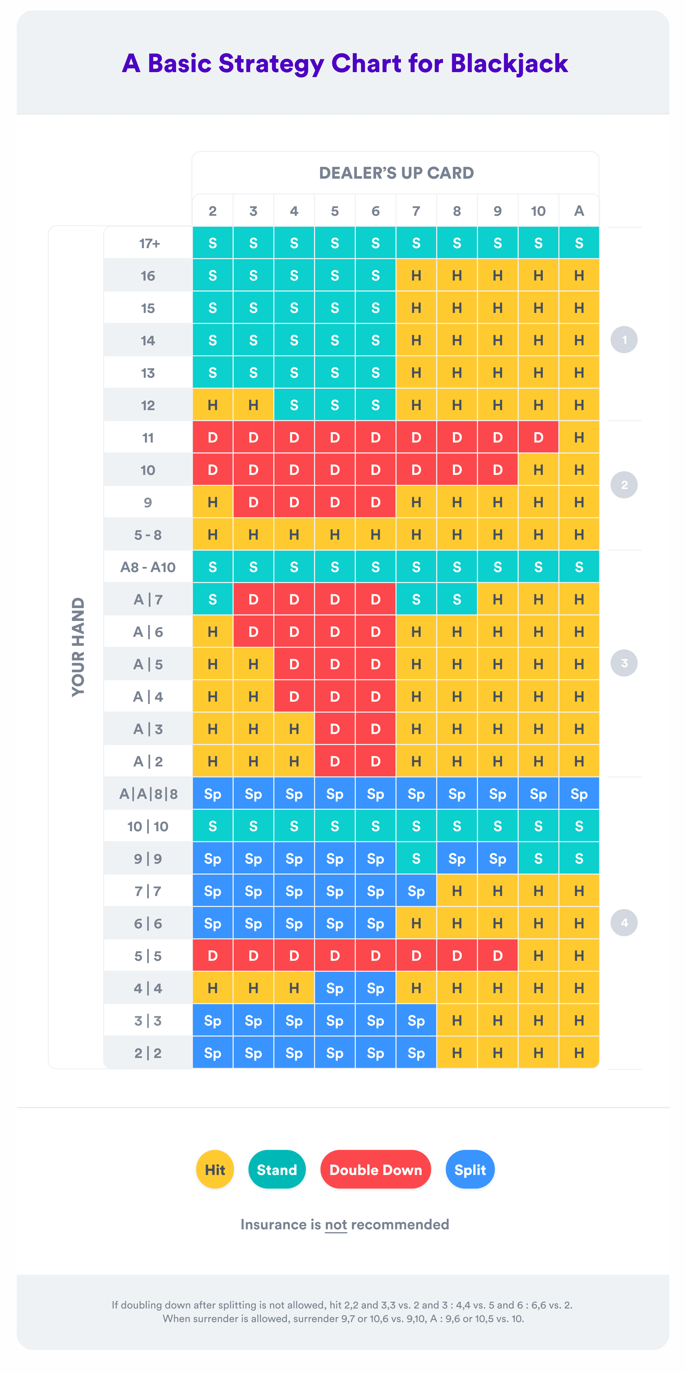Click the red Double Down legend pill

[375, 1170]
